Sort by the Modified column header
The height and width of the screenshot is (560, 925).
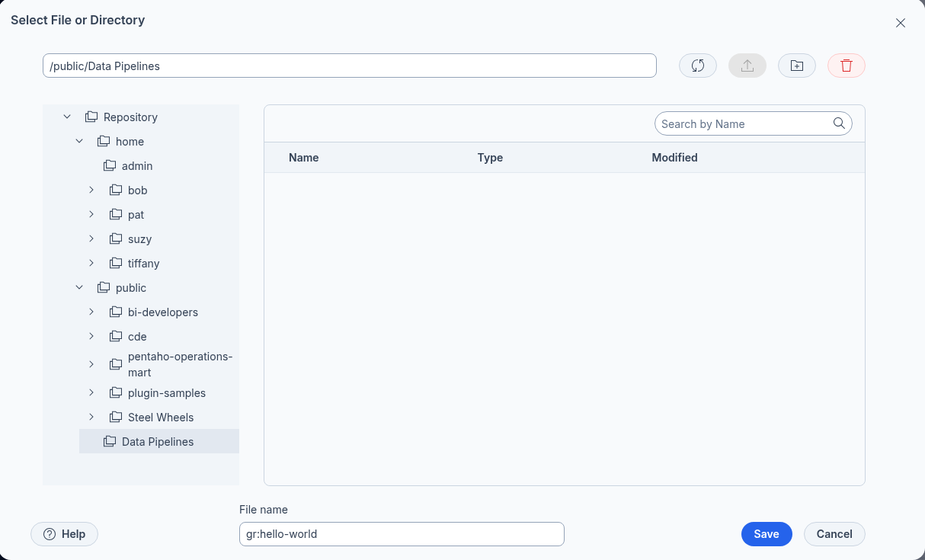pos(674,158)
